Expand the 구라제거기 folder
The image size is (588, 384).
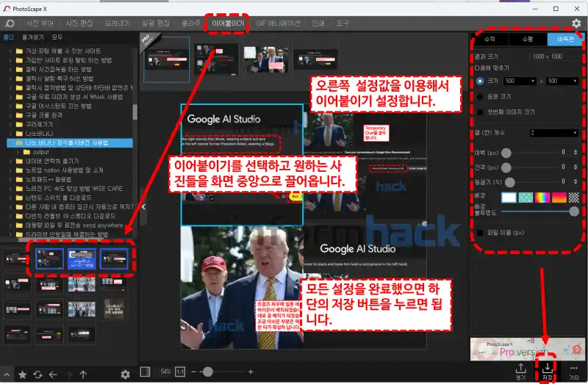(10, 124)
